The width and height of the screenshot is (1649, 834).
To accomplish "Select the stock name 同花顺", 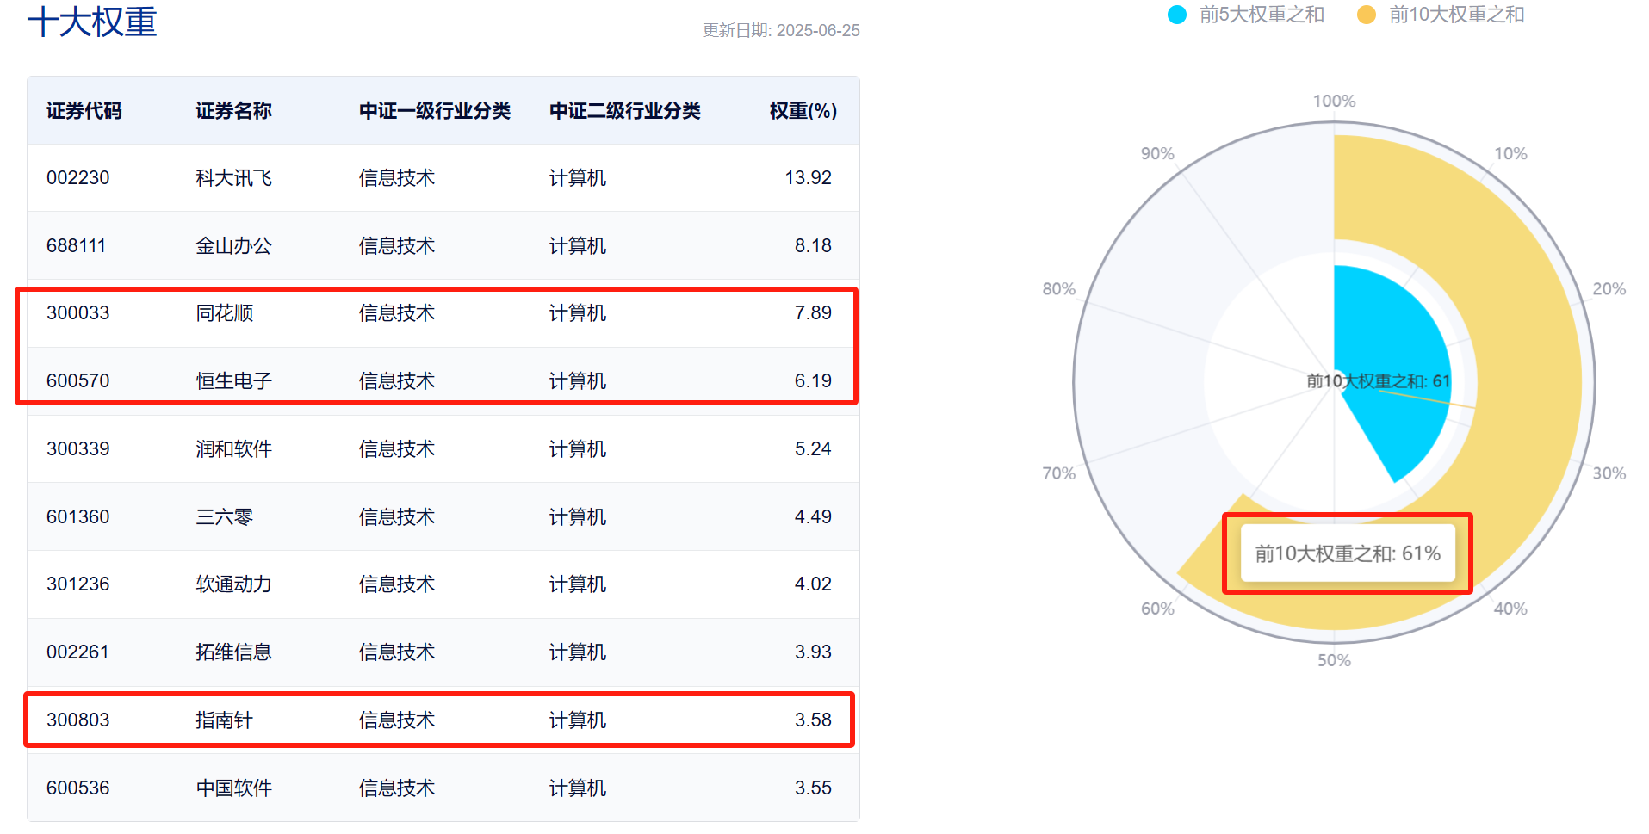I will [x=224, y=313].
